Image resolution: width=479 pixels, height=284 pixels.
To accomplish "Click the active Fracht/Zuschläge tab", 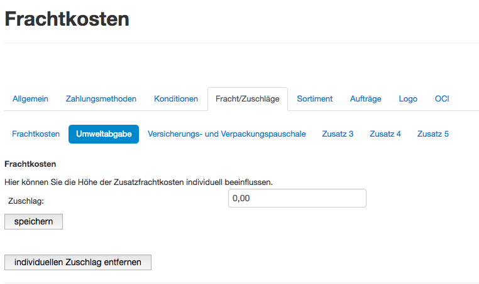I will point(247,99).
